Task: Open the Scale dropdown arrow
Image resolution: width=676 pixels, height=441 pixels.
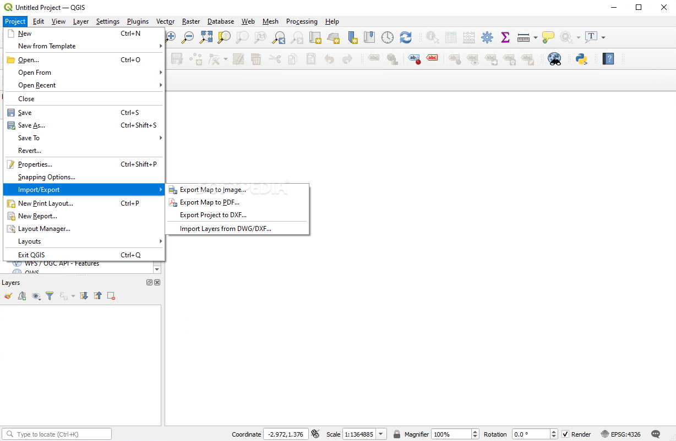Action: click(381, 434)
